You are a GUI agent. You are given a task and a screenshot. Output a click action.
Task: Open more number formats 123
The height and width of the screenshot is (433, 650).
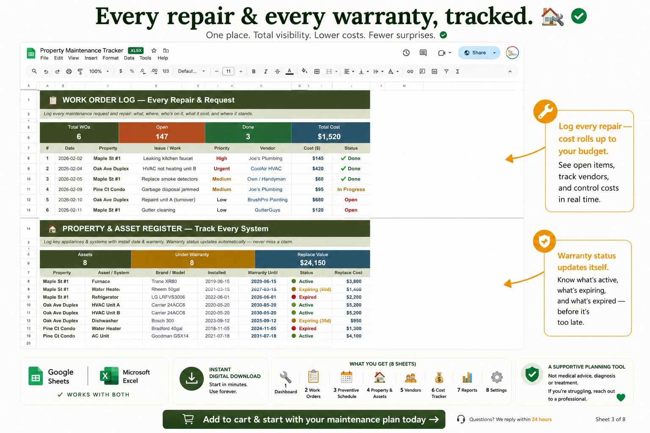pyautogui.click(x=166, y=71)
